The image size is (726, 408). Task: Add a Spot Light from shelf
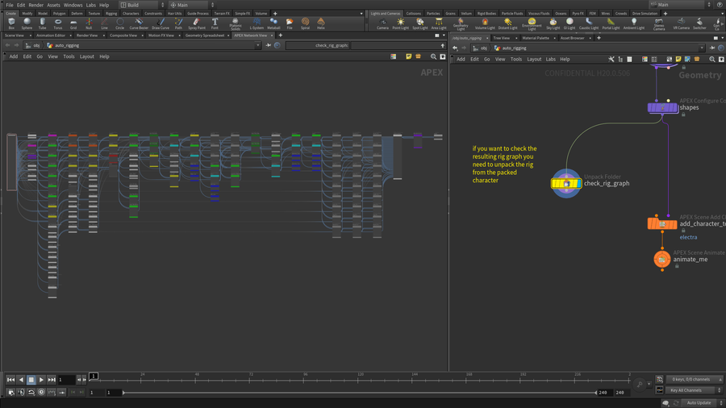coord(420,24)
